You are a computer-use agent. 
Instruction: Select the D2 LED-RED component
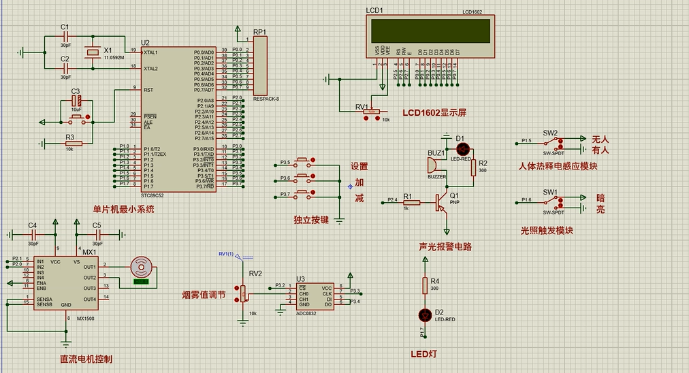426,314
